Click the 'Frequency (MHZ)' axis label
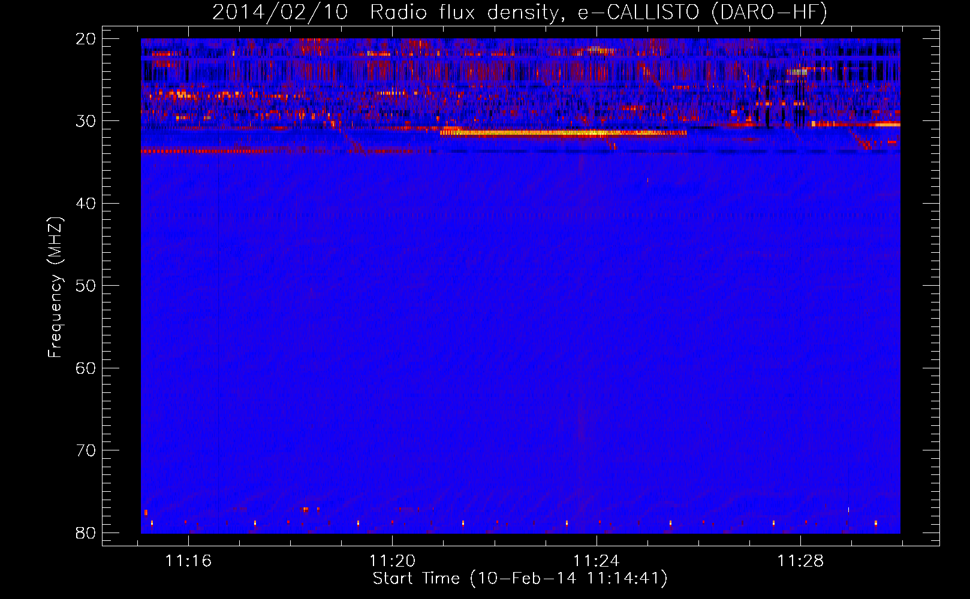Viewport: 970px width, 599px height. pyautogui.click(x=55, y=288)
